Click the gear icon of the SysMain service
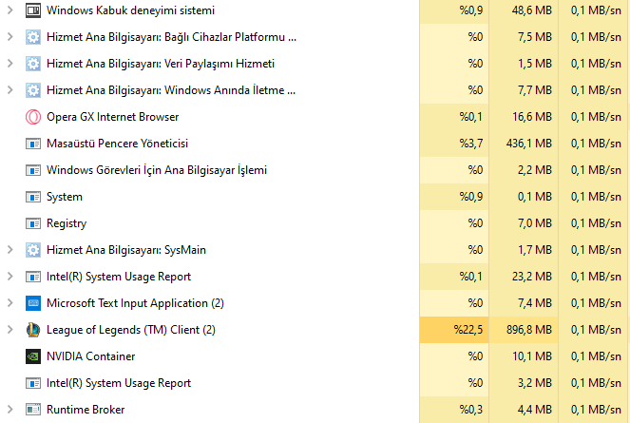630x423 pixels. click(33, 250)
